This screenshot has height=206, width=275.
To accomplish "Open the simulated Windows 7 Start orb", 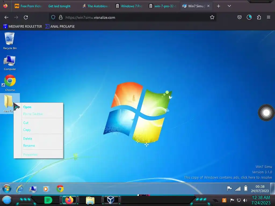I will (7, 189).
